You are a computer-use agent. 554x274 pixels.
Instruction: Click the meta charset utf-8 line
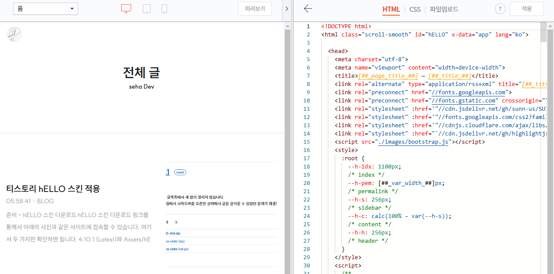pos(371,59)
